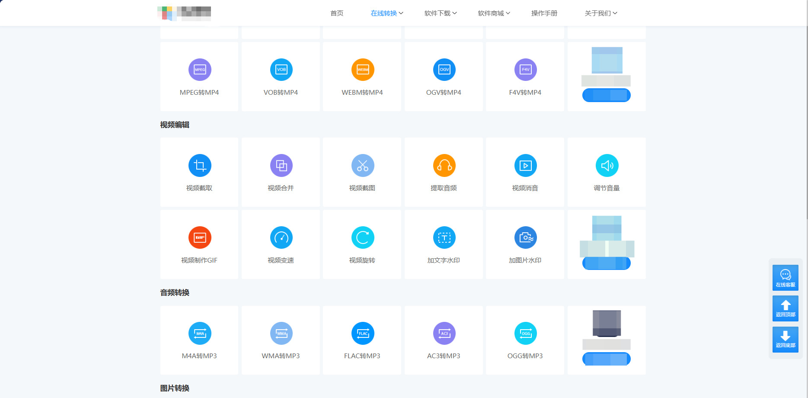Click the 返回顶部 button

786,308
